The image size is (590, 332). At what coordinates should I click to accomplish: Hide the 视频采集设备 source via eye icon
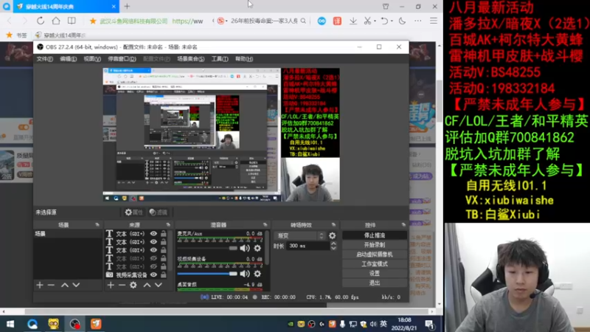153,274
